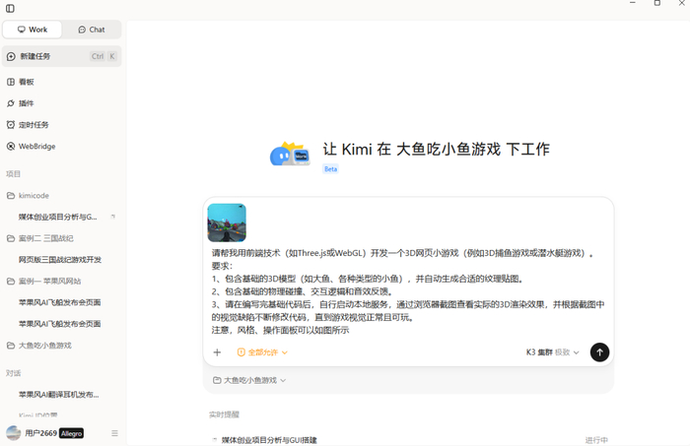Click the 用户2669 username
The width and height of the screenshot is (690, 446).
pos(41,433)
